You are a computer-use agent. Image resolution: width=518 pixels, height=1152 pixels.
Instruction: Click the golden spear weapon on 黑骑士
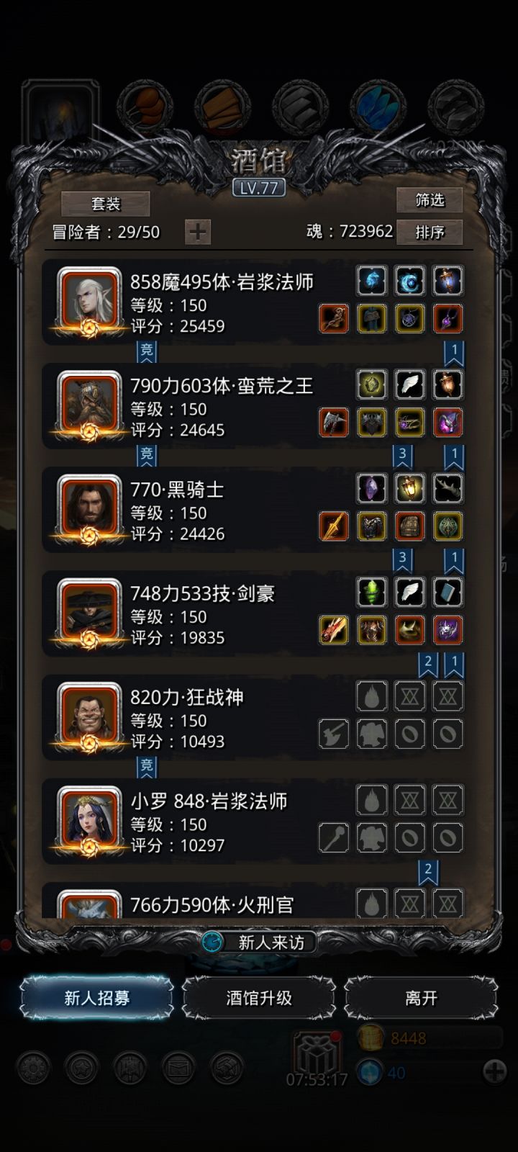[334, 526]
